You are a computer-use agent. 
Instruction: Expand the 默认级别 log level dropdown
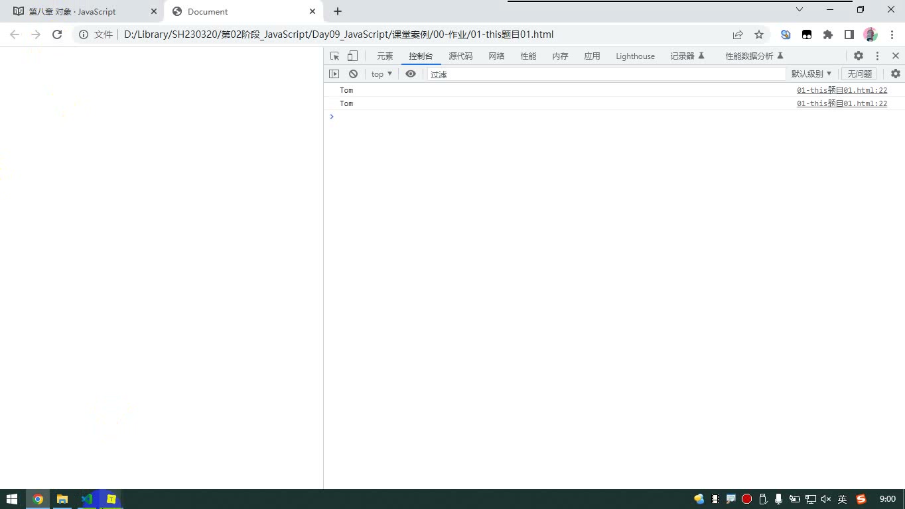point(811,74)
